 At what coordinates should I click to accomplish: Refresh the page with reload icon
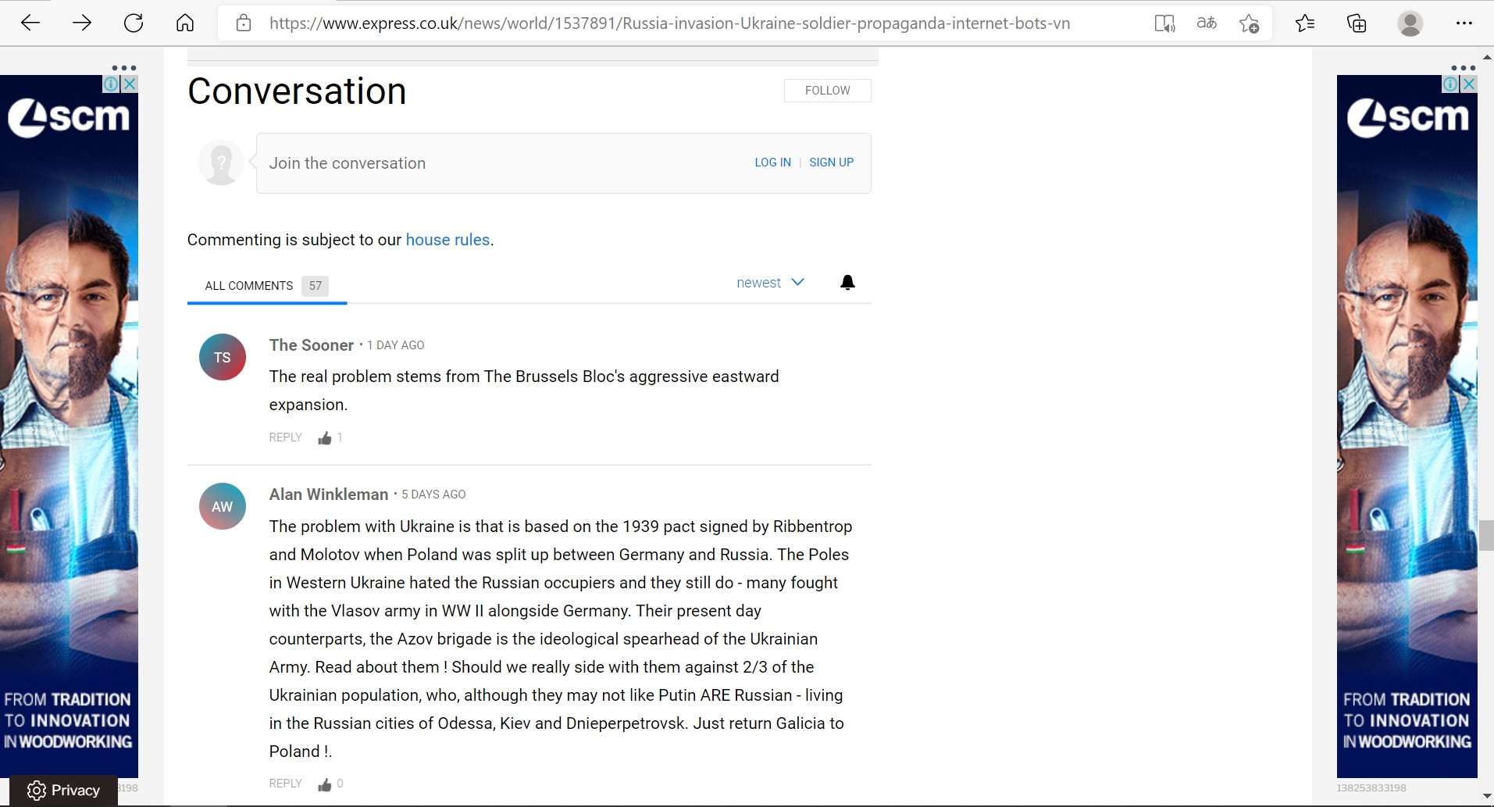tap(134, 23)
